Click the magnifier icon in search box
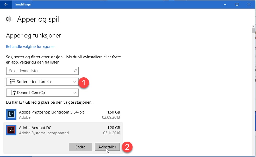256x157 pixels. click(75, 71)
